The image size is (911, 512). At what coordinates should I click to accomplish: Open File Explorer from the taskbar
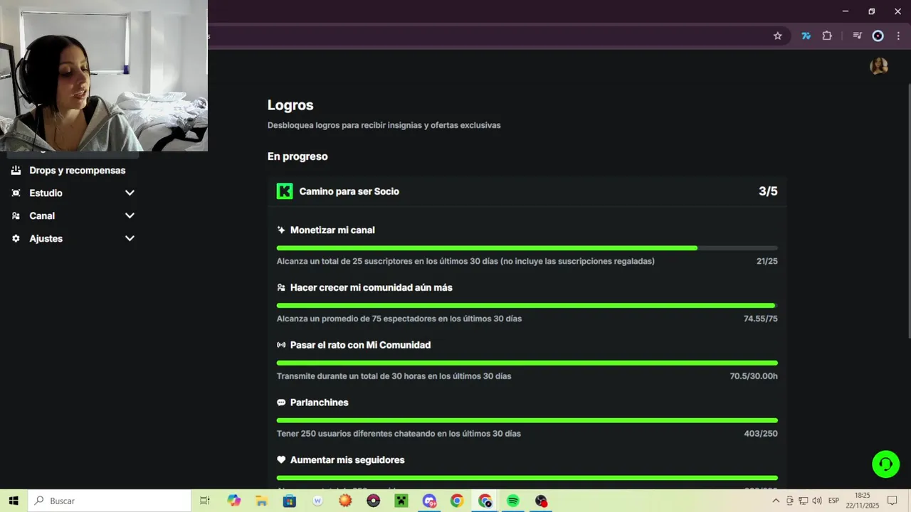(x=261, y=501)
